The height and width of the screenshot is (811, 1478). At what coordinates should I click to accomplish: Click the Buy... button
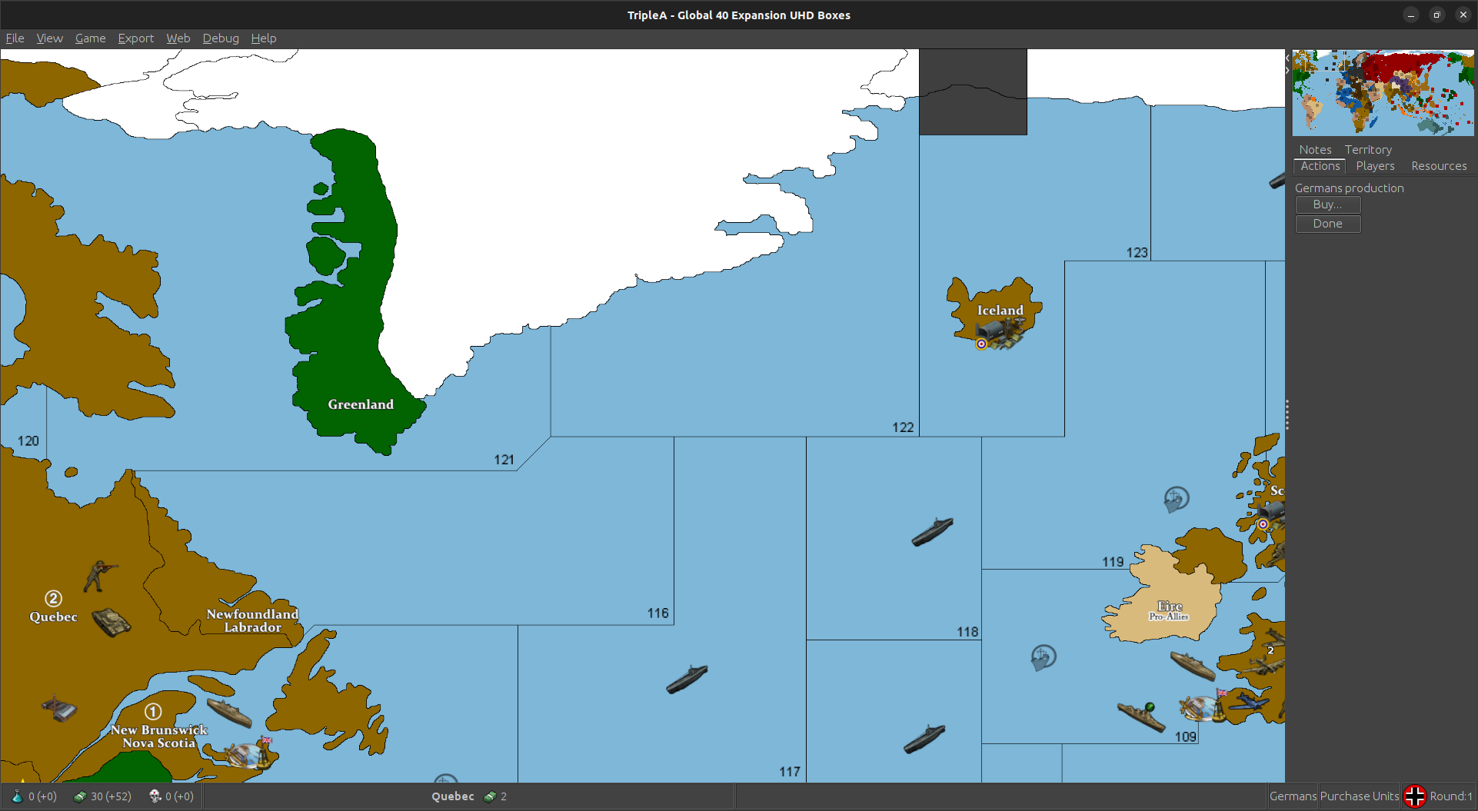(1328, 204)
